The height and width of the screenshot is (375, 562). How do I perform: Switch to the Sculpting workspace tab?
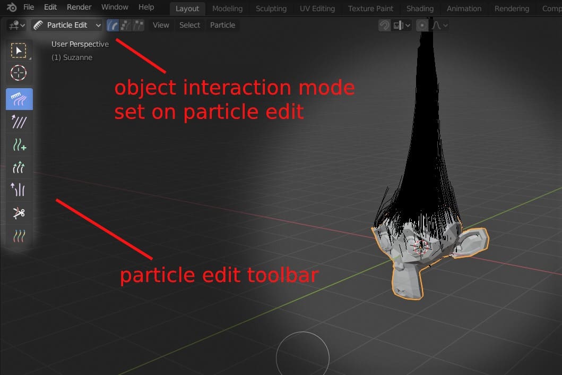[271, 8]
